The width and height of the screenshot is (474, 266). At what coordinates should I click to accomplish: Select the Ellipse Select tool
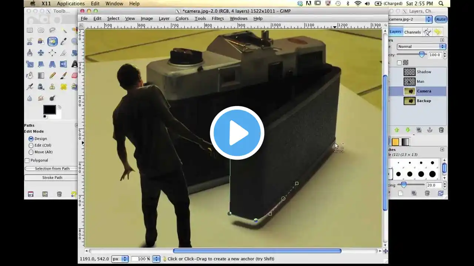click(41, 30)
